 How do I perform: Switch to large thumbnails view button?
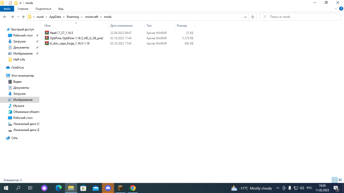coord(340,180)
